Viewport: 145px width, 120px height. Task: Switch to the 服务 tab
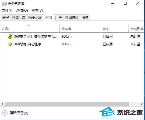click(85, 17)
